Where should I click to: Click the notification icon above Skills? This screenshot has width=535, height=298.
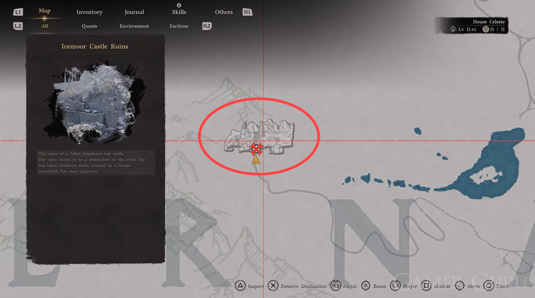179,5
